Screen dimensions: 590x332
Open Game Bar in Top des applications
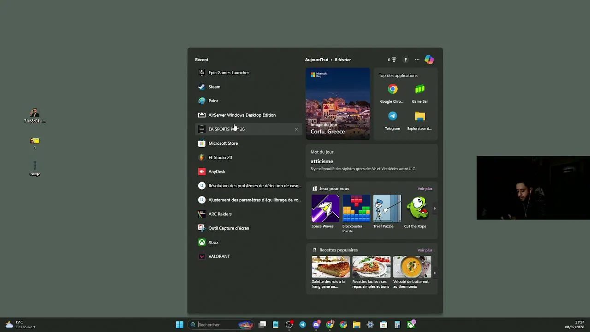click(419, 93)
